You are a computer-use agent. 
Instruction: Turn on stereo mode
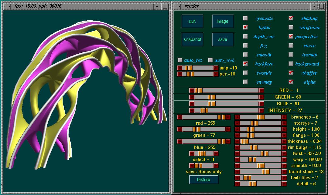point(291,45)
